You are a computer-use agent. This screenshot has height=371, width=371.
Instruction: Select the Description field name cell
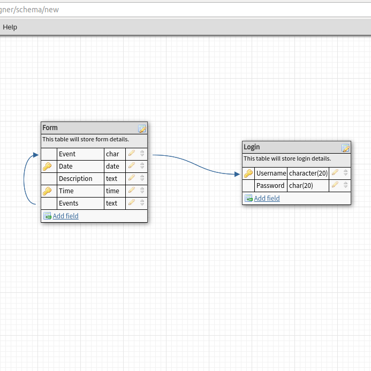[80, 179]
